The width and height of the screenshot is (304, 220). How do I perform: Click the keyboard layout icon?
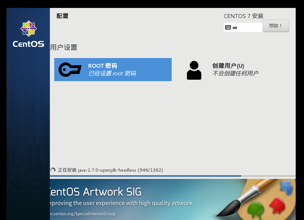point(228,27)
